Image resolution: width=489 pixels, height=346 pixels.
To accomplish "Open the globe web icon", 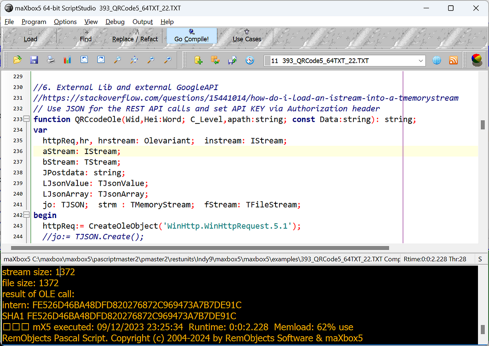I will 437,60.
